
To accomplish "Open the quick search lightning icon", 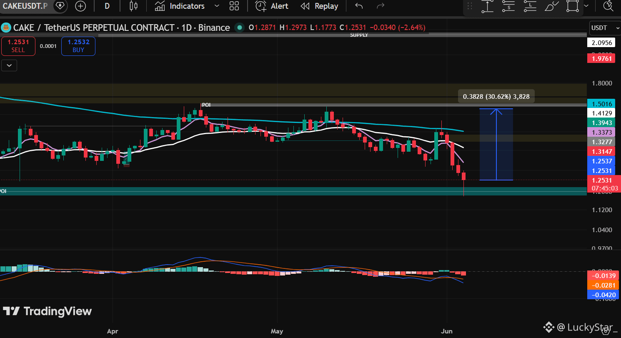I will [x=608, y=6].
